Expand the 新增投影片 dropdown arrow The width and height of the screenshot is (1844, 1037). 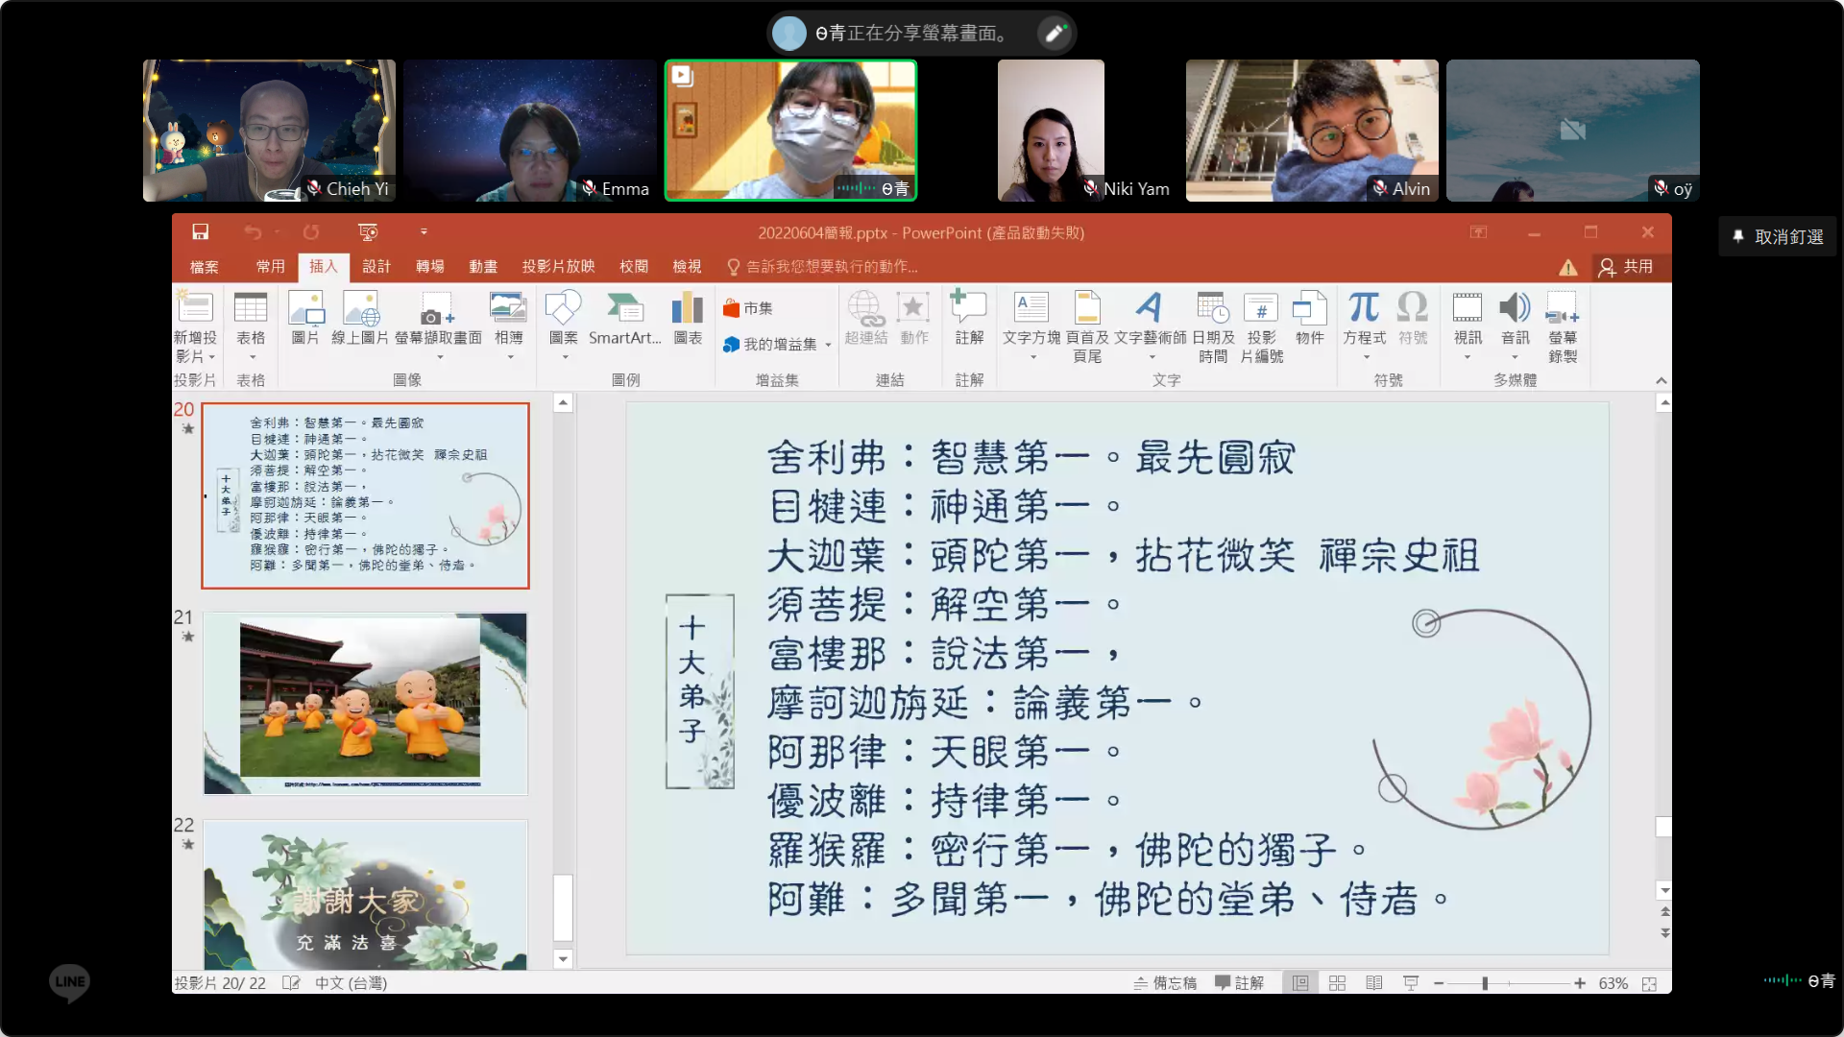click(211, 357)
